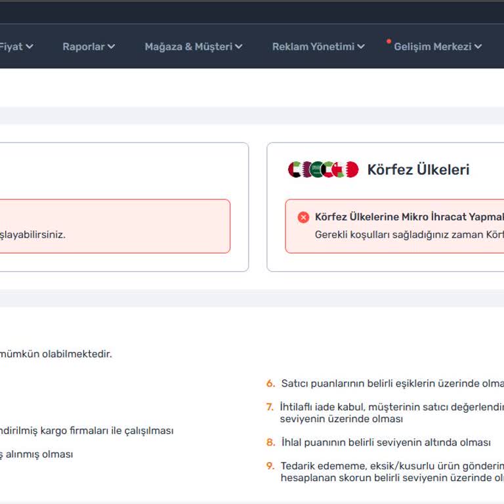Expand chevron next to Raporlar
Viewport: 504px width, 504px height.
point(111,47)
